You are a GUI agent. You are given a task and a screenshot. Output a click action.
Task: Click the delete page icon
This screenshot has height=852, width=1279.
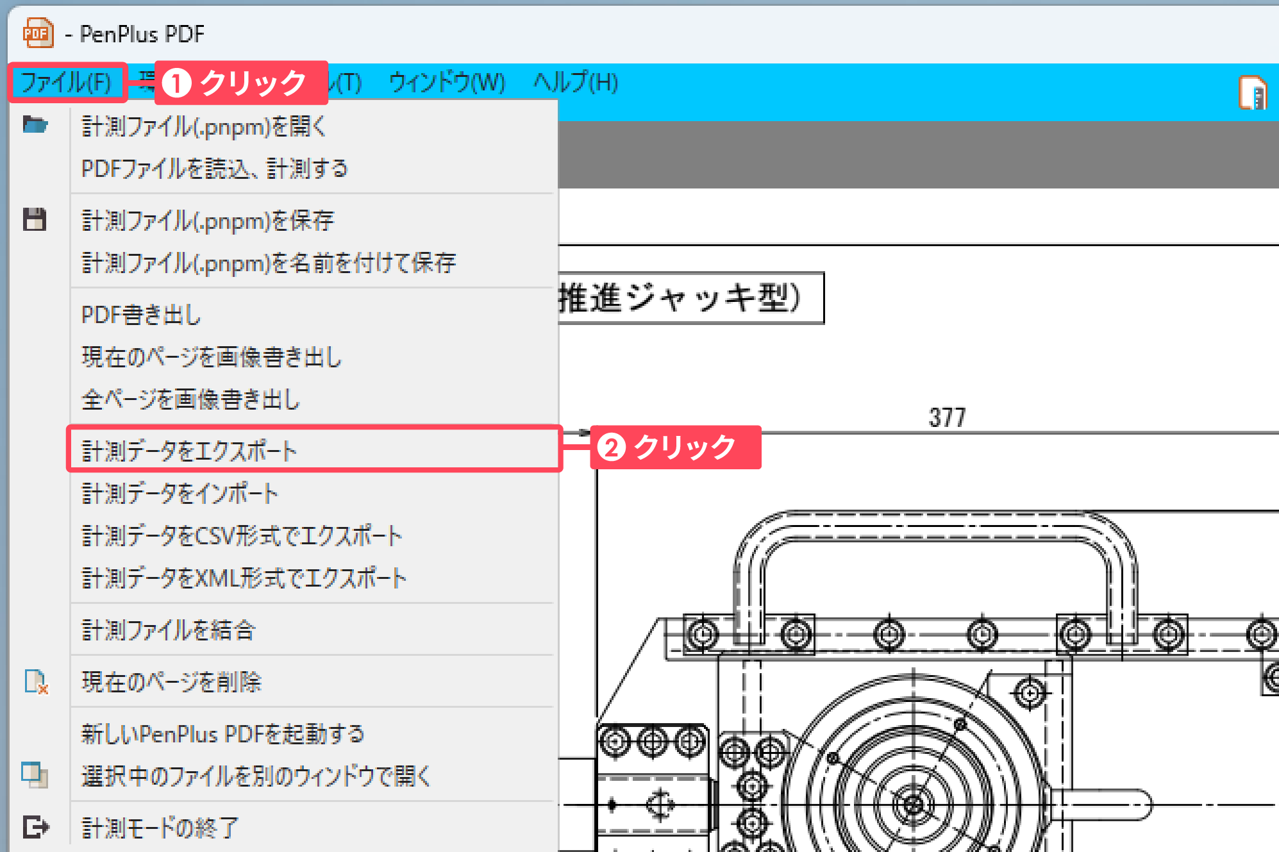click(37, 681)
